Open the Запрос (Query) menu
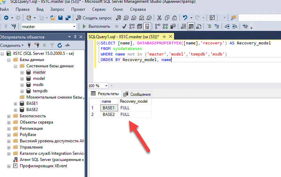 [58, 9]
